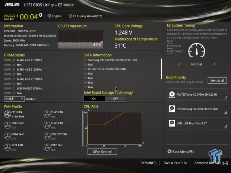Viewport: 231px width, 173px height.
Task: Open the English language selector
Action: (x=57, y=16)
